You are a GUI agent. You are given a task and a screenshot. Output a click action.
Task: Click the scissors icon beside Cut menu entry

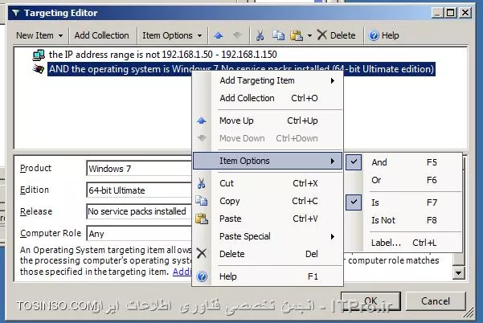tap(202, 183)
